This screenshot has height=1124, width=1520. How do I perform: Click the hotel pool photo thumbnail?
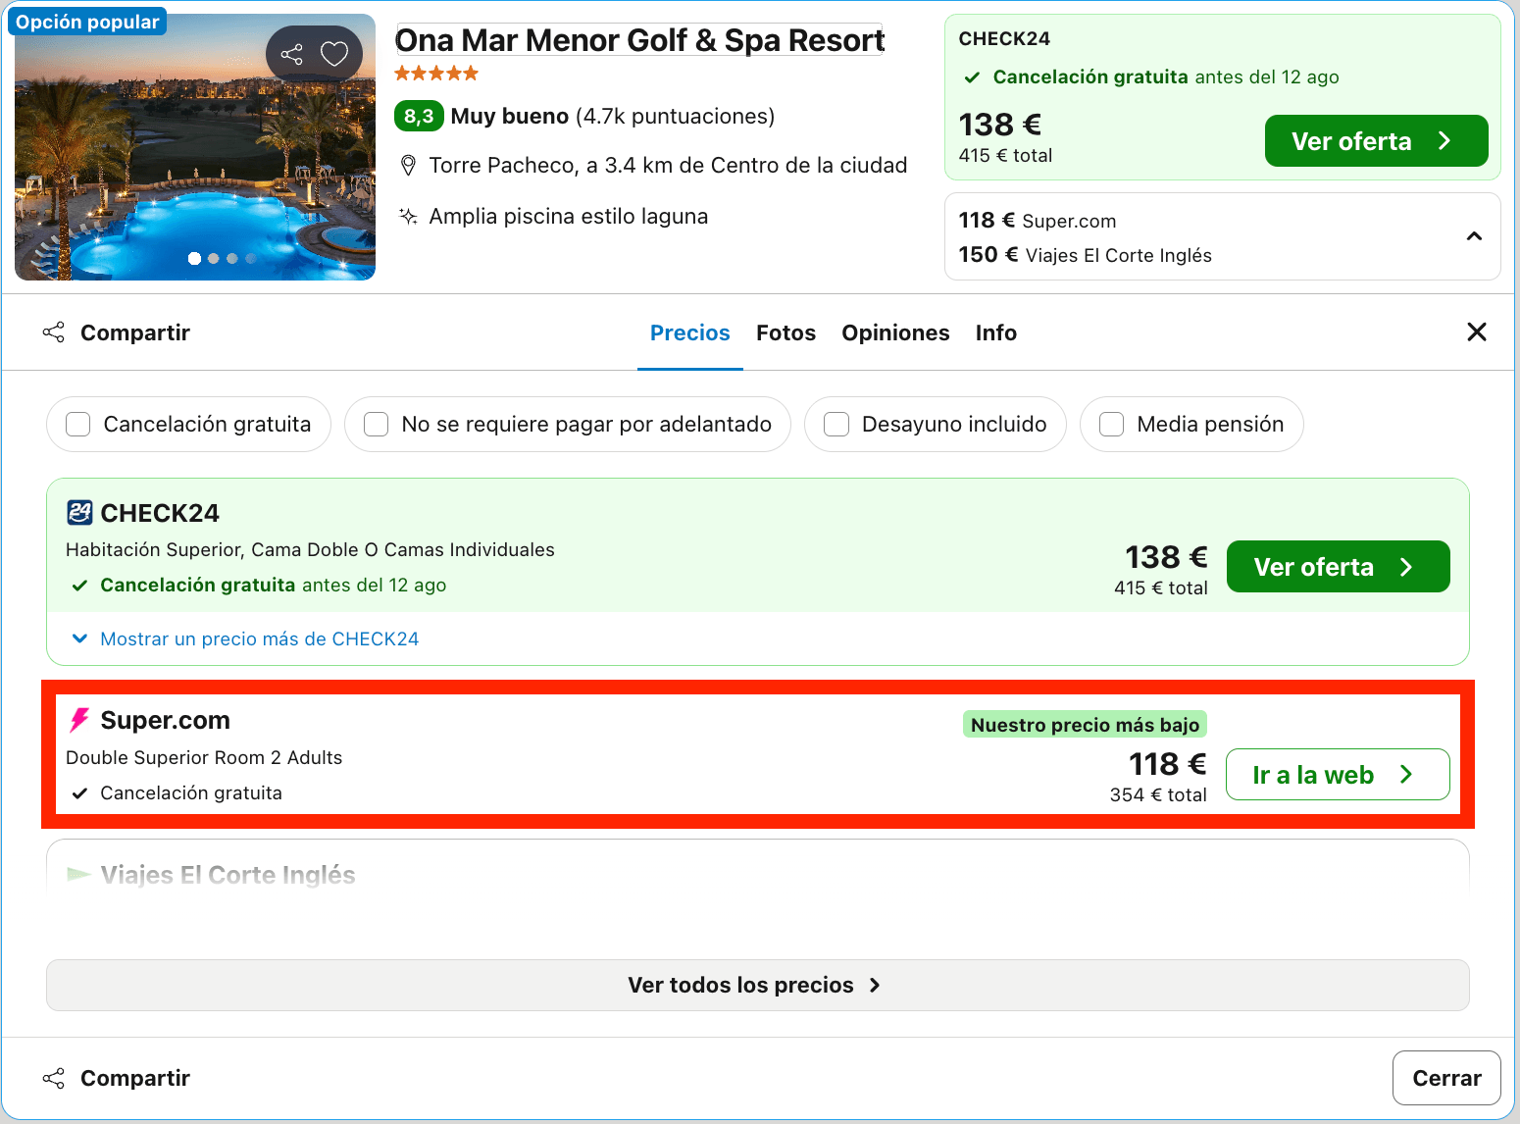195,147
